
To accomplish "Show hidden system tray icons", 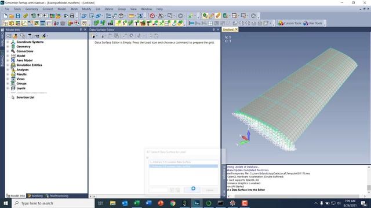I will point(315,203).
